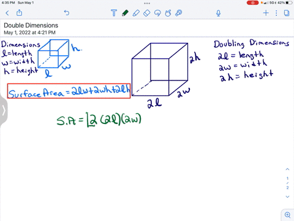Expand the left side panel handle
Viewport: 294px width, 221px height.
(4, 110)
